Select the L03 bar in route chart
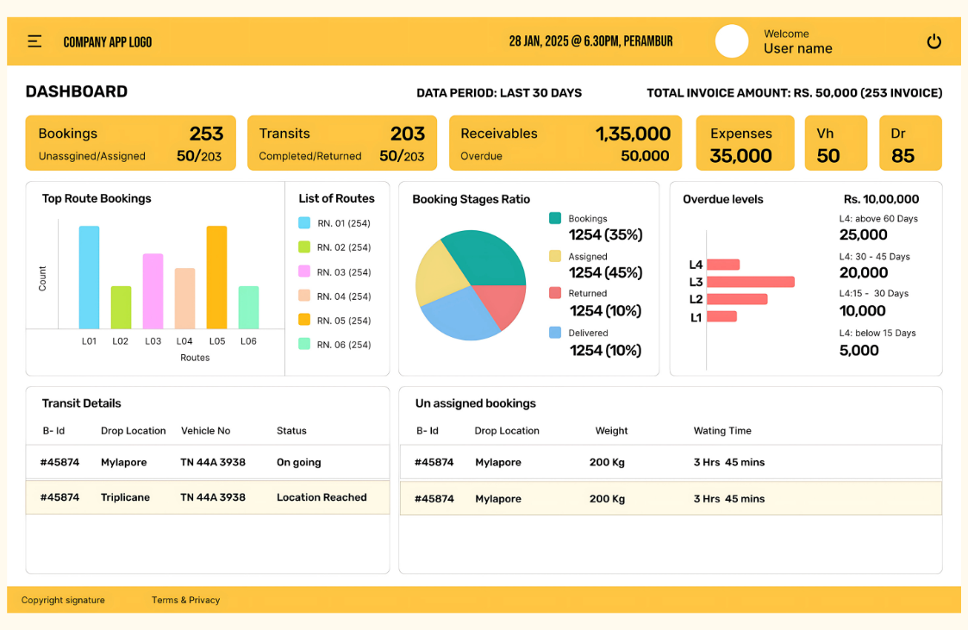This screenshot has height=630, width=968. (153, 291)
